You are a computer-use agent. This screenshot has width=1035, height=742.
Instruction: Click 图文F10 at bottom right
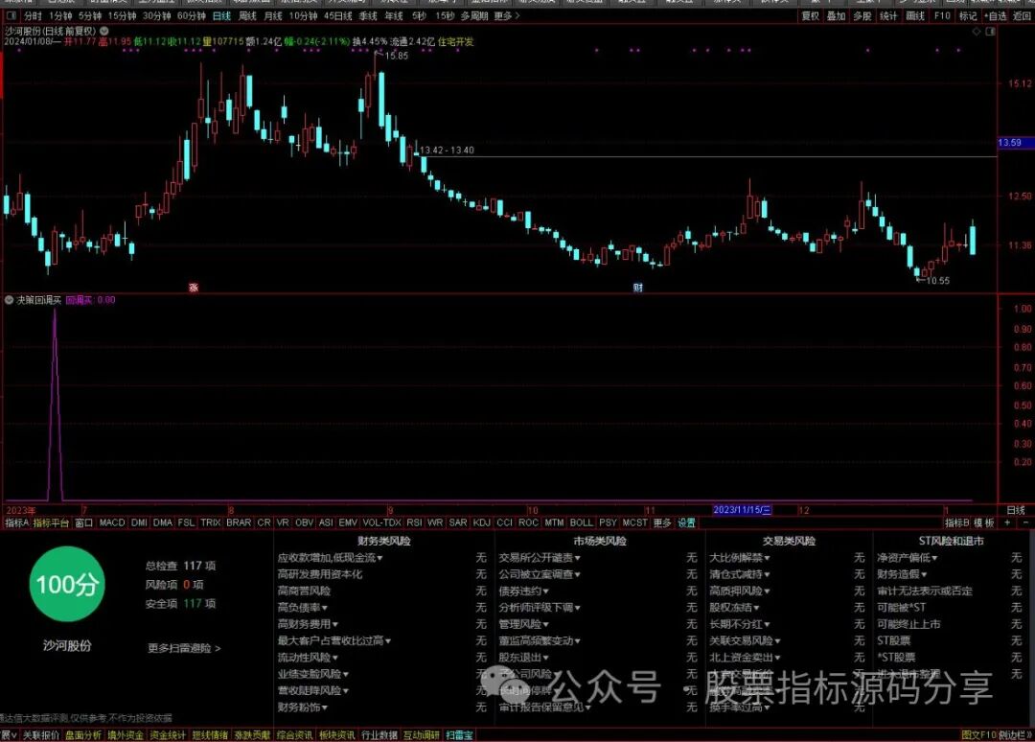pyautogui.click(x=978, y=734)
